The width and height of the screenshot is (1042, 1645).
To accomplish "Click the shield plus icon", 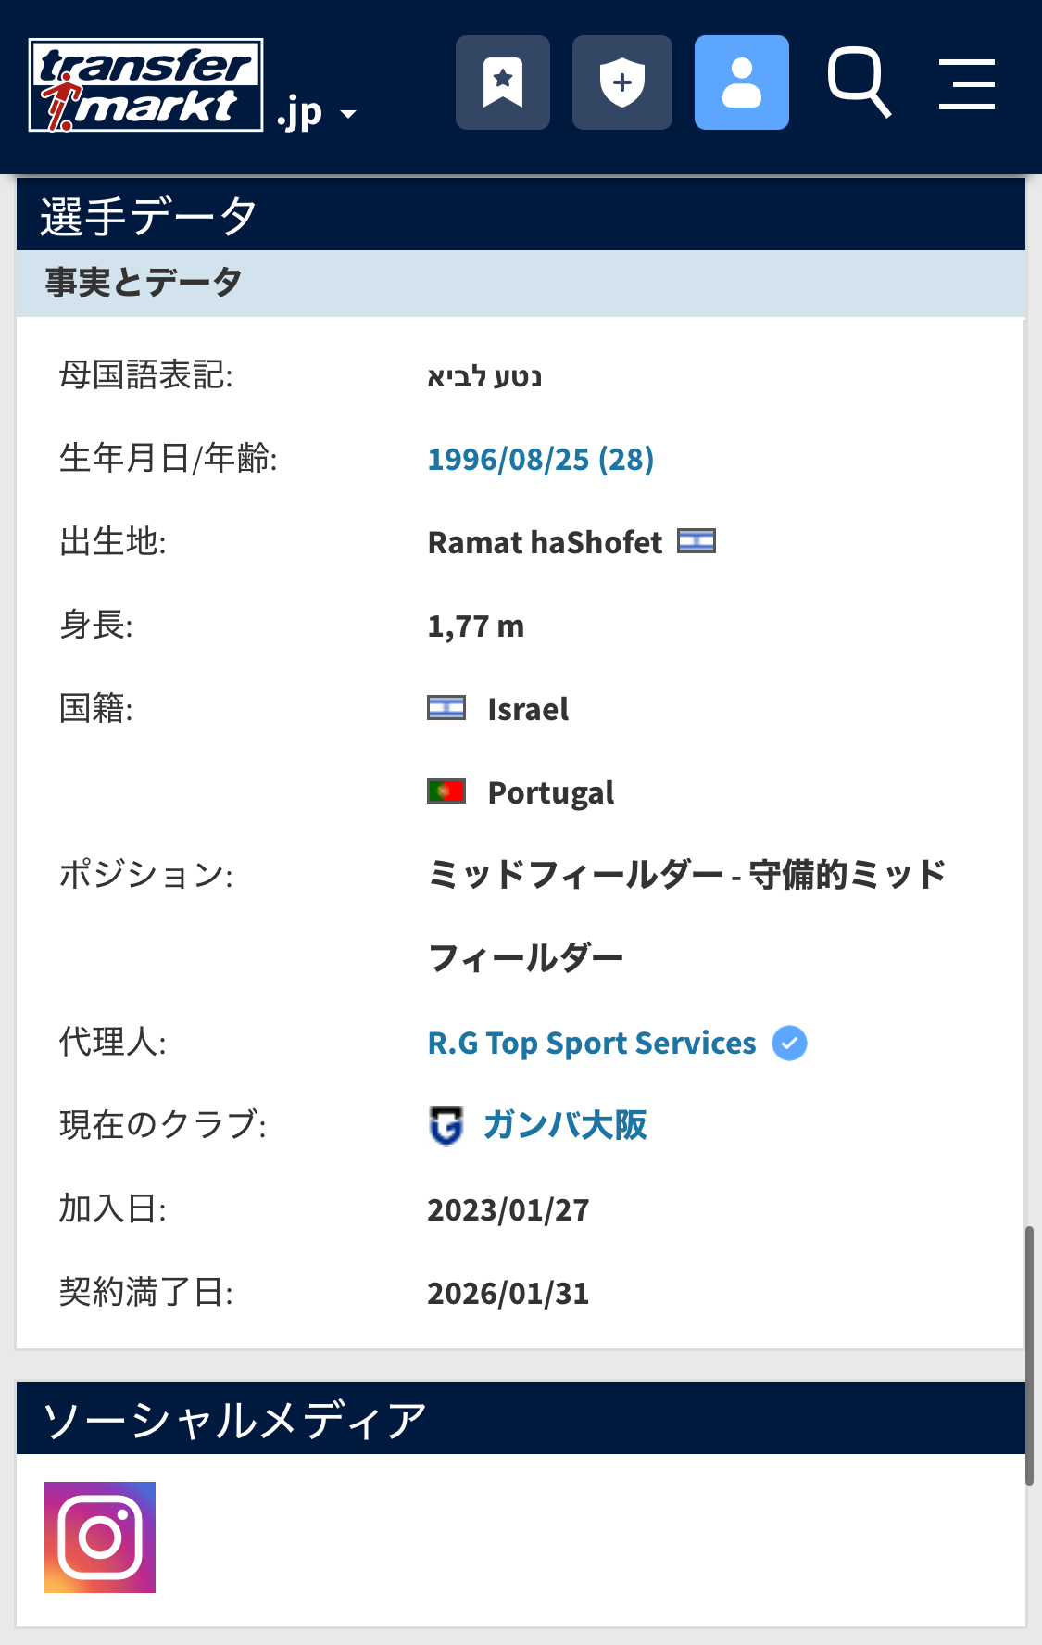I will tap(621, 82).
